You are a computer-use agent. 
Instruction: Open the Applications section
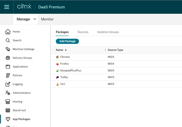click(x=20, y=67)
